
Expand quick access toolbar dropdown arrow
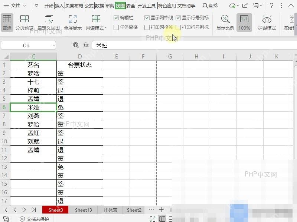(x=36, y=6)
